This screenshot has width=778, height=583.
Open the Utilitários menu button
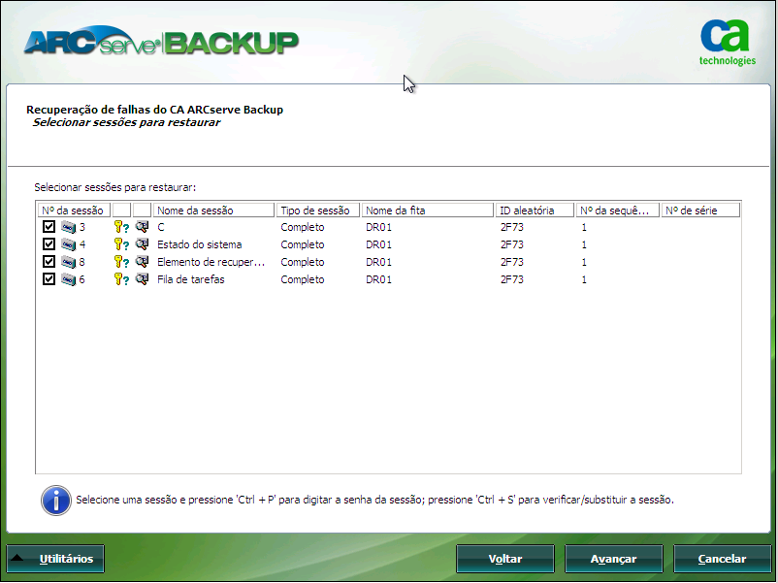[x=55, y=559]
